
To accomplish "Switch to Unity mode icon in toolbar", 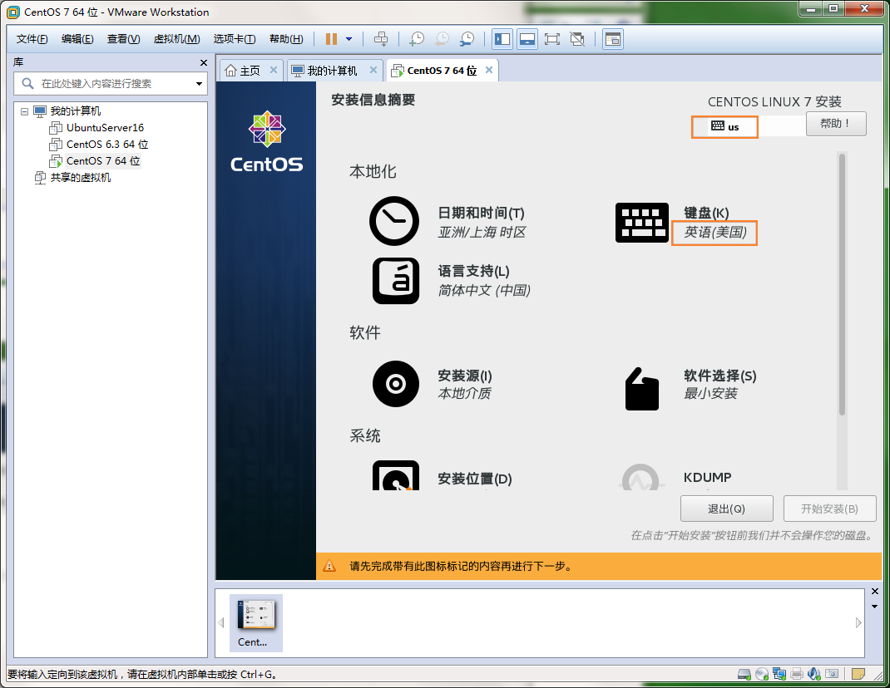I will [x=577, y=39].
